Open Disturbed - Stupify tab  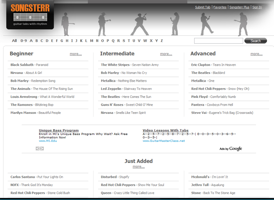115,177
